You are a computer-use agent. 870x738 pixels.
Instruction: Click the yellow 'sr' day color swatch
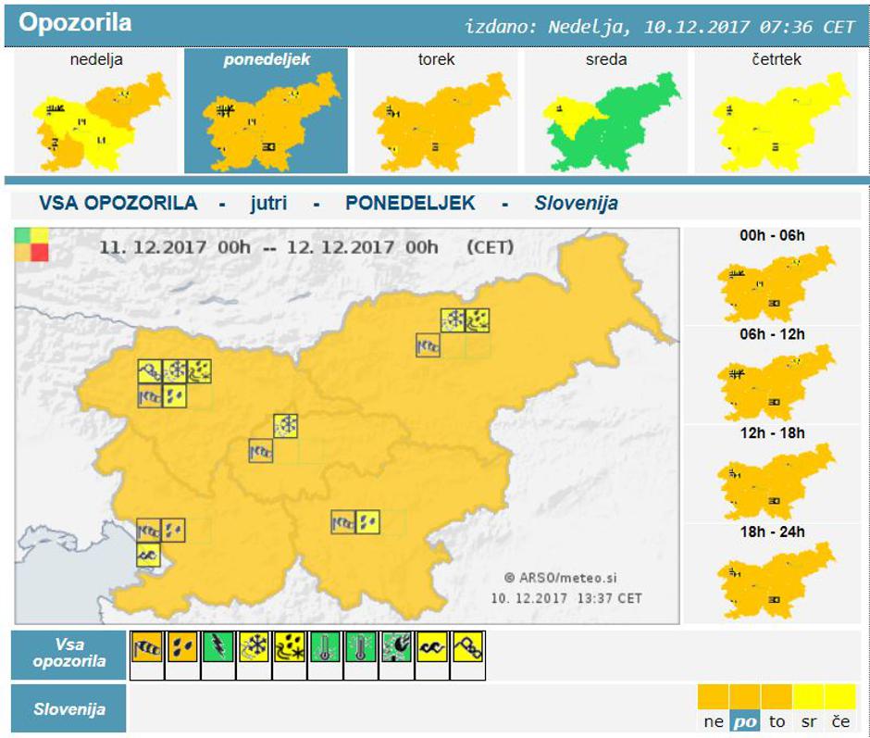pos(808,698)
